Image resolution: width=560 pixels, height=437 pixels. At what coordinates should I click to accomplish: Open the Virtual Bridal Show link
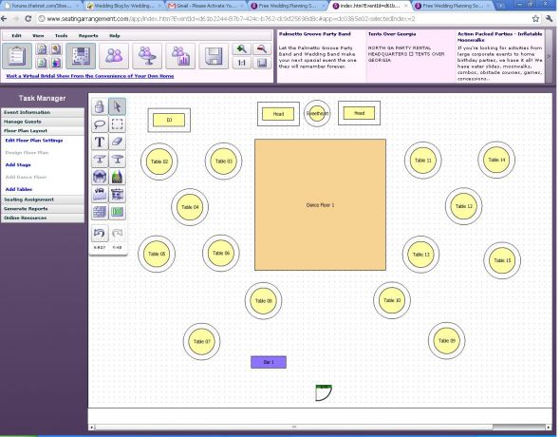(x=90, y=76)
